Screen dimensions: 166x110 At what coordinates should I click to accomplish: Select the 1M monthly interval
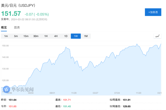click(86, 36)
